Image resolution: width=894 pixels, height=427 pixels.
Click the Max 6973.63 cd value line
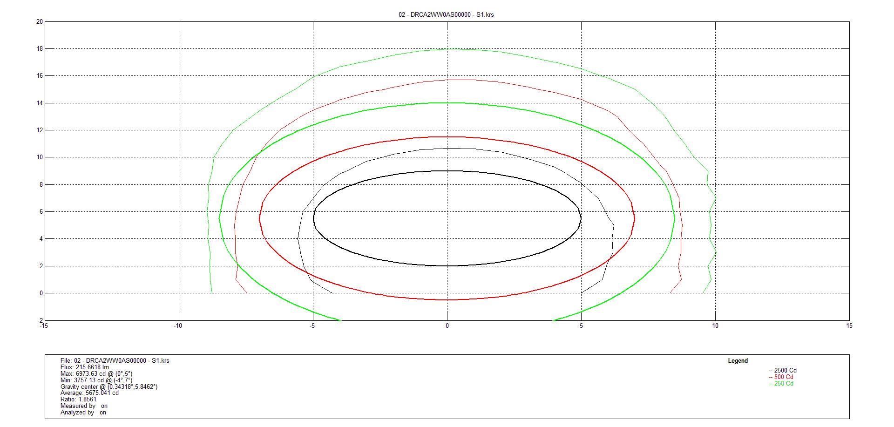point(96,374)
